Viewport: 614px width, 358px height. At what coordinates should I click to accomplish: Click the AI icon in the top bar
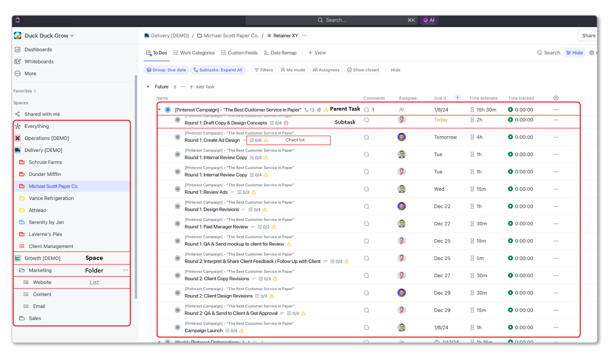click(x=429, y=20)
